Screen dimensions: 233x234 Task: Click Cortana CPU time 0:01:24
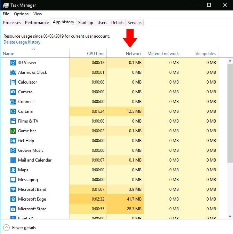[98, 111]
